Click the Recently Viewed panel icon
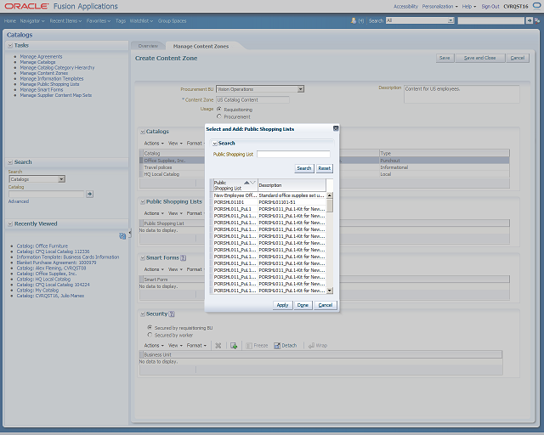Image resolution: width=544 pixels, height=435 pixels. click(x=122, y=236)
